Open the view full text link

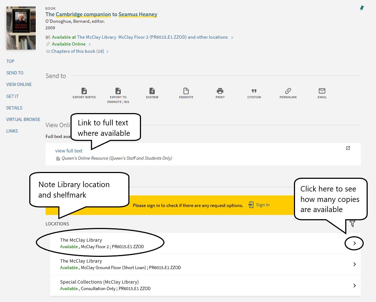69,151
